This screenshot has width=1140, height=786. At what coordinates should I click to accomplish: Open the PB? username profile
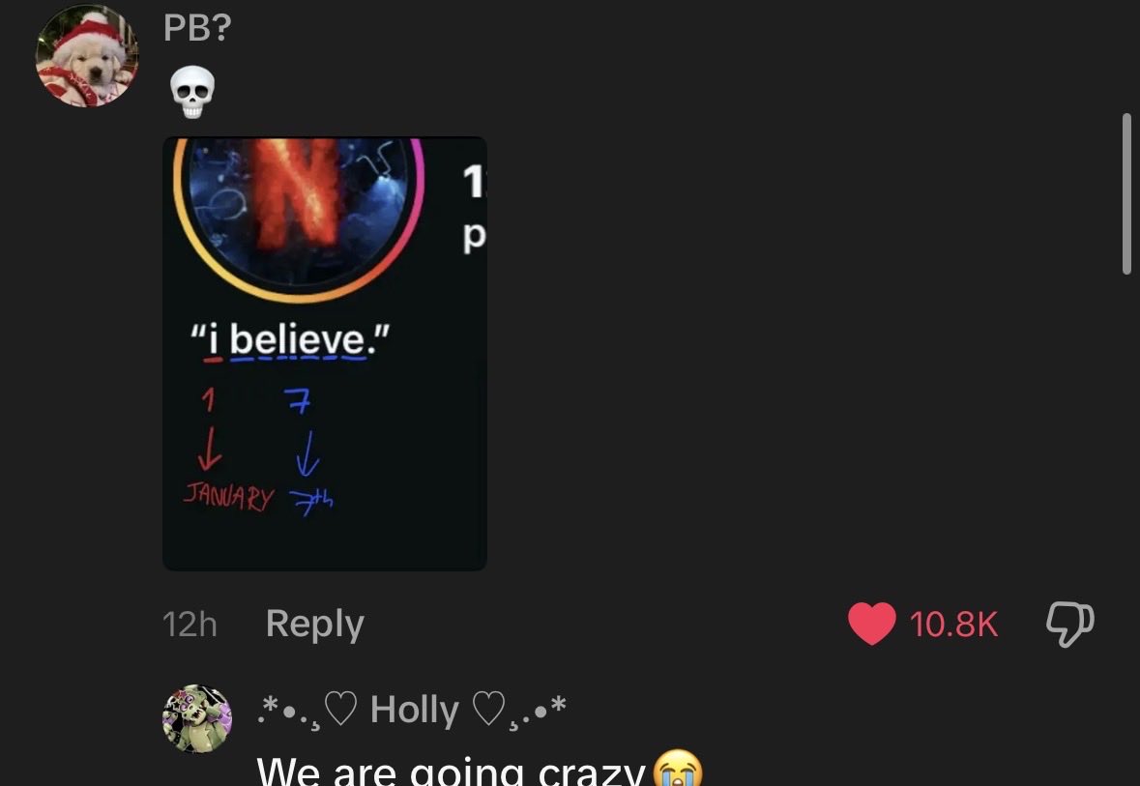coord(197,28)
